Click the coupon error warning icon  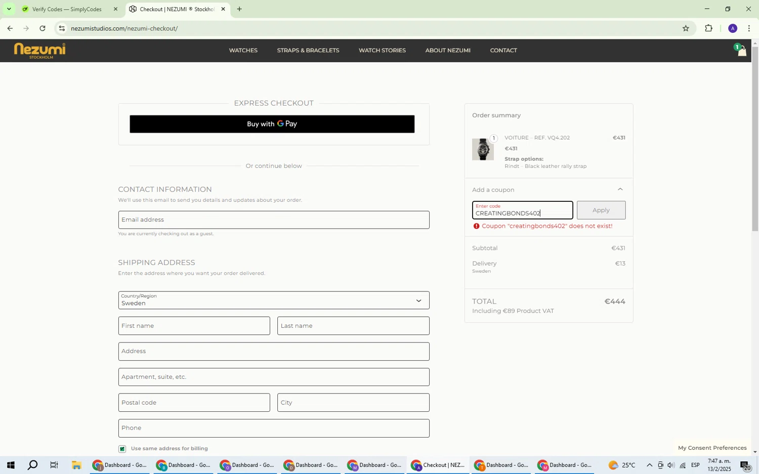pos(476,226)
